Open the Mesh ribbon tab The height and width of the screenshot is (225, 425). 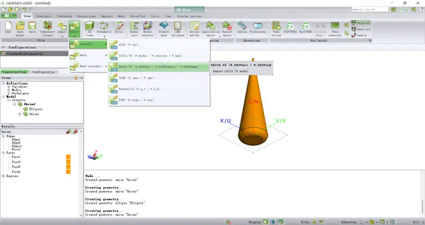pos(121,16)
